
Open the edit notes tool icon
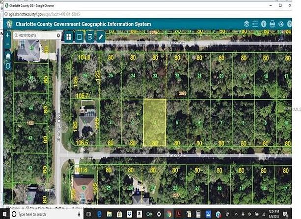(x=90, y=37)
